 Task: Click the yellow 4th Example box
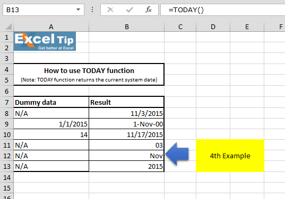pyautogui.click(x=230, y=156)
